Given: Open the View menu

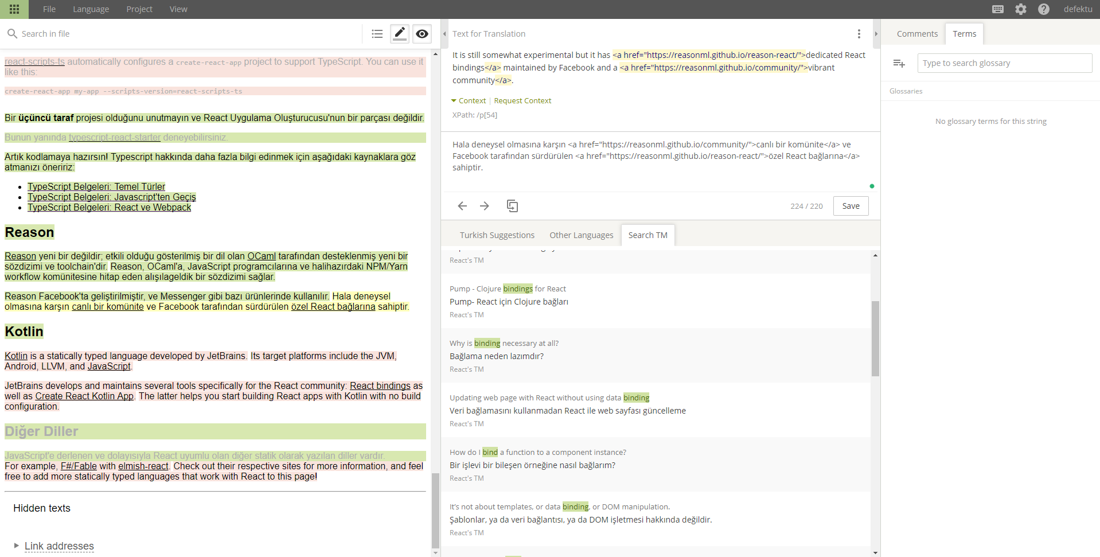Looking at the screenshot, I should tap(178, 9).
